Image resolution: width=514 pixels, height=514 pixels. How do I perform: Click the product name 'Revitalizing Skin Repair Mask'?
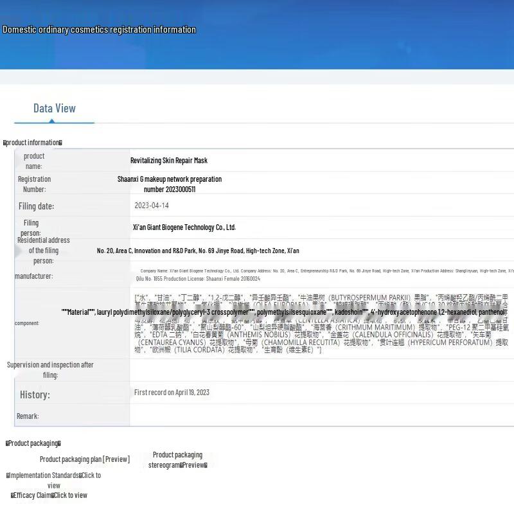click(x=169, y=161)
